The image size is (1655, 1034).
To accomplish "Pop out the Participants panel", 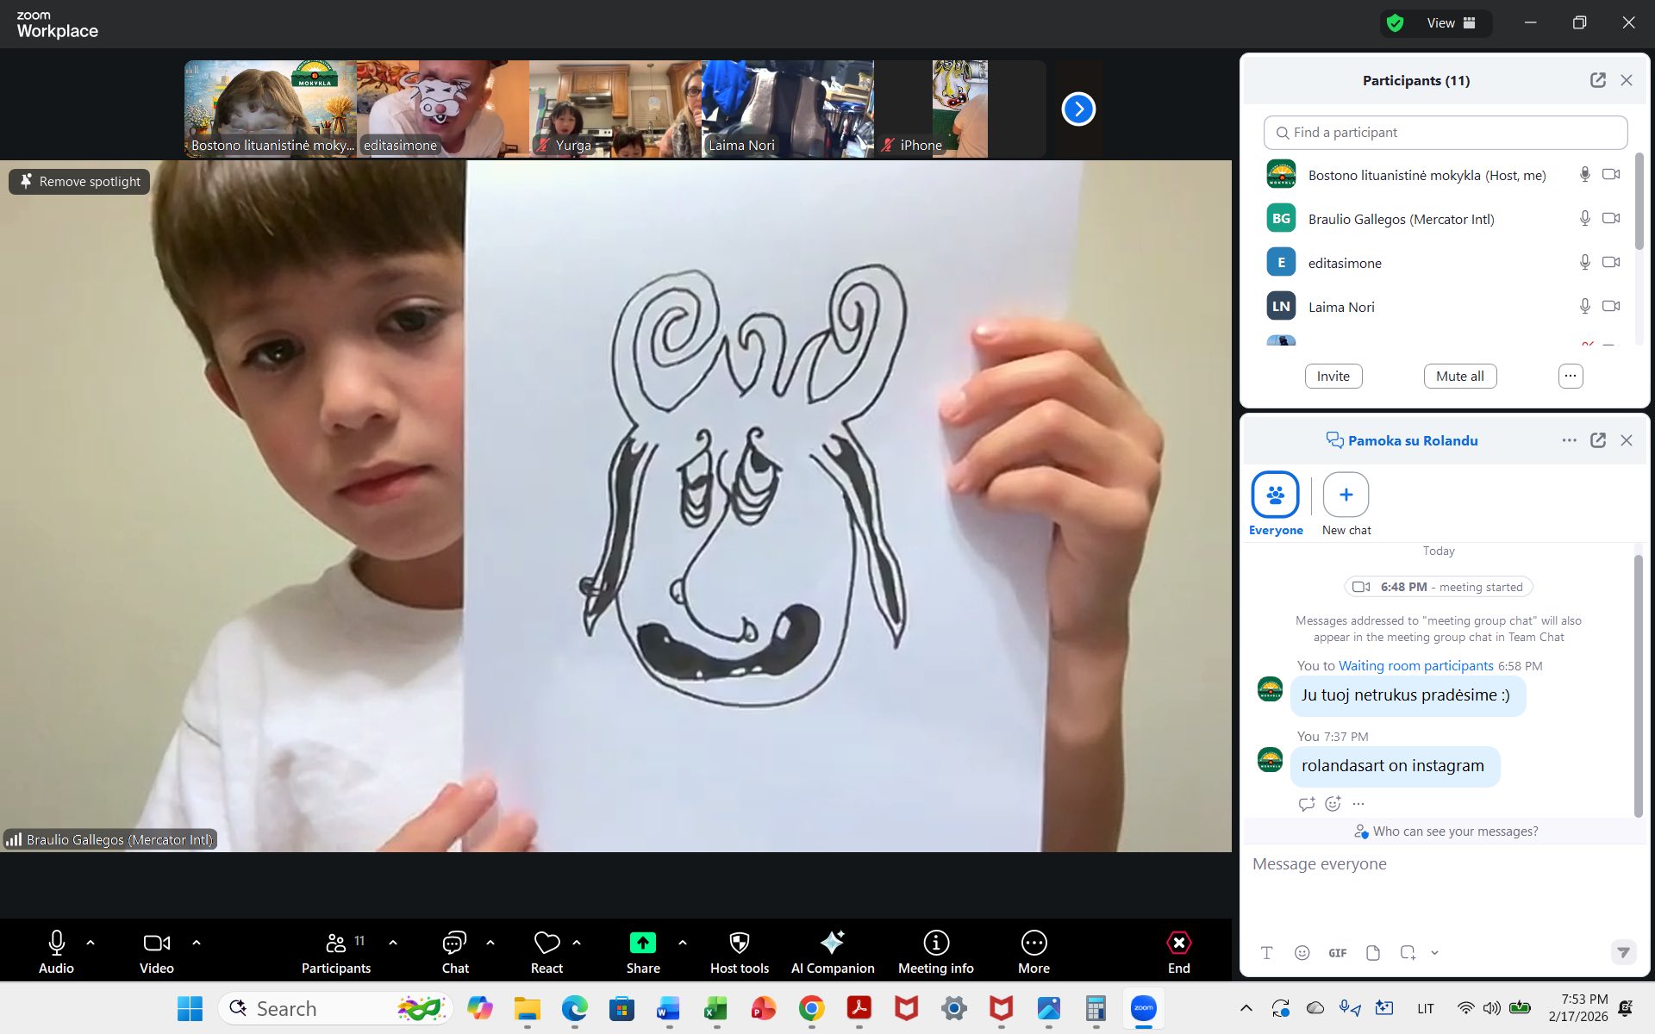I will point(1597,80).
